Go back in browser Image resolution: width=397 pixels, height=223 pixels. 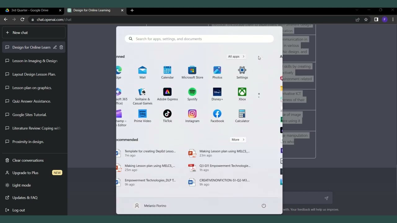[x=6, y=20]
